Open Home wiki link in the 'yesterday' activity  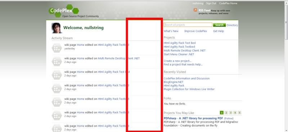(x=81, y=45)
